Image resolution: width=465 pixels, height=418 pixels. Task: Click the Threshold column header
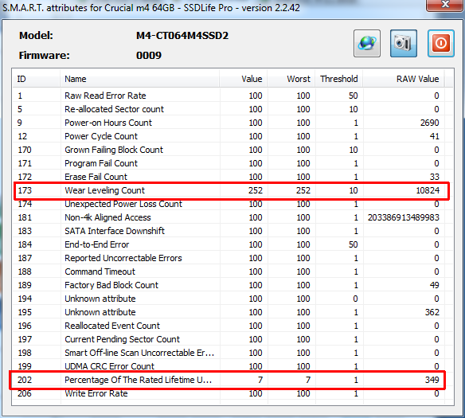339,79
